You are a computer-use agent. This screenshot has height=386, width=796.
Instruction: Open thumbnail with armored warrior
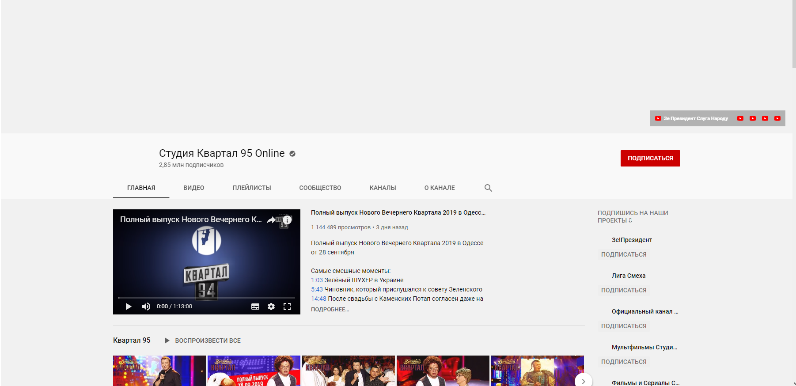coord(538,371)
